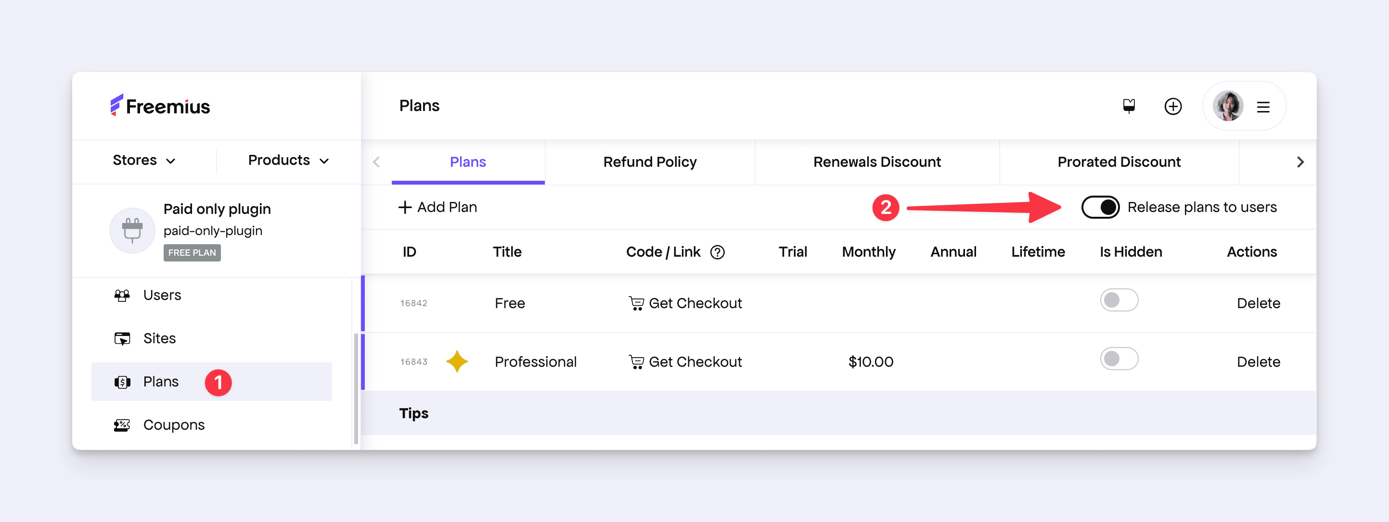1389x522 pixels.
Task: Expand the Products dropdown
Action: point(288,161)
